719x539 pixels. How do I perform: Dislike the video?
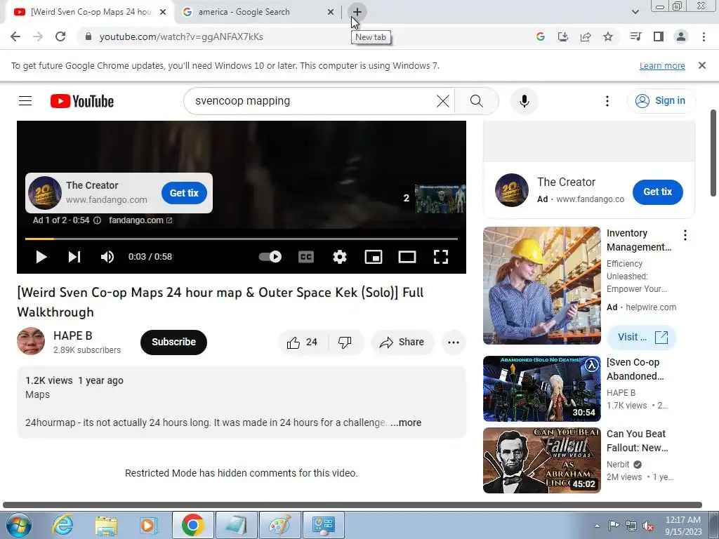pyautogui.click(x=345, y=342)
